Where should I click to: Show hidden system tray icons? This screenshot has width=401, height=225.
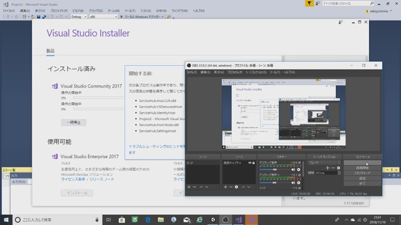pyautogui.click(x=346, y=219)
